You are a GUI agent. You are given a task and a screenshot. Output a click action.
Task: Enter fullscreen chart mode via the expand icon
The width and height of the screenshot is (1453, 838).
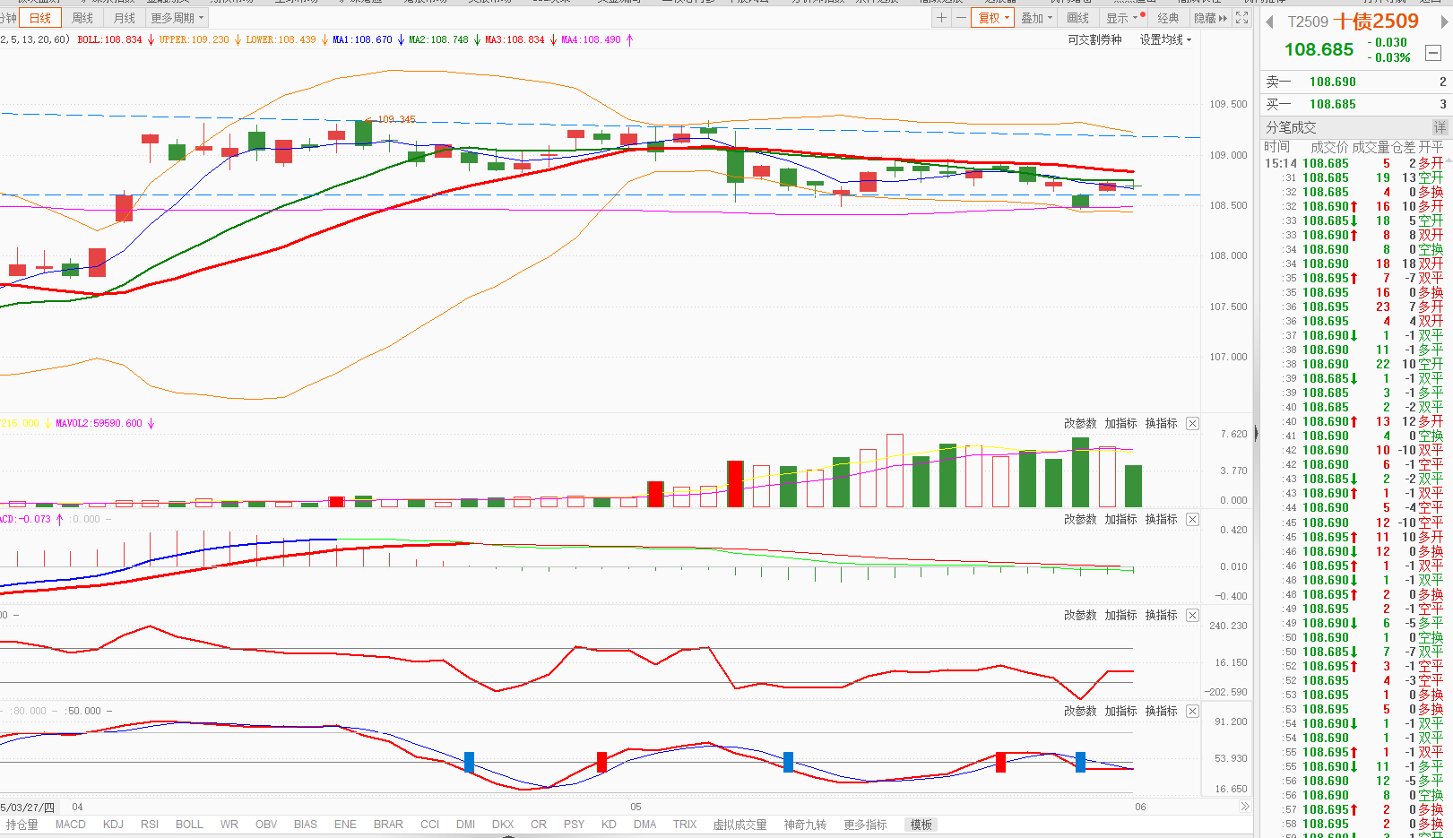pyautogui.click(x=1241, y=18)
